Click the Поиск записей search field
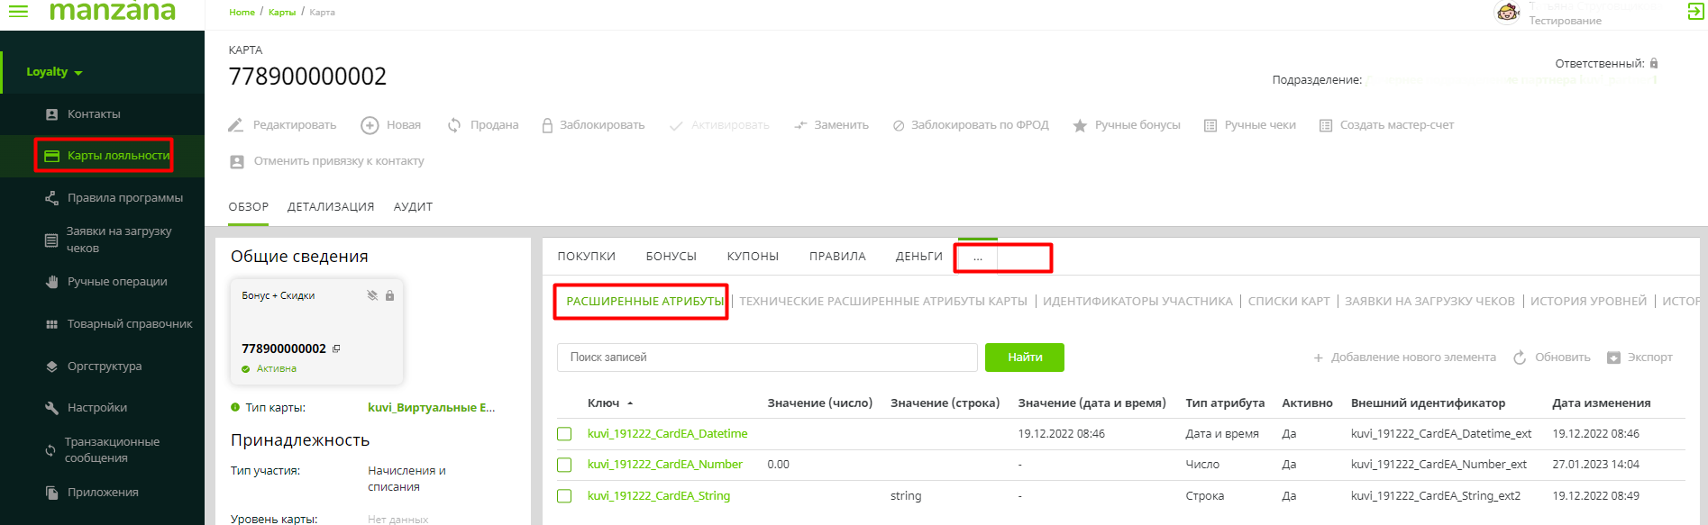This screenshot has width=1708, height=525. 766,358
